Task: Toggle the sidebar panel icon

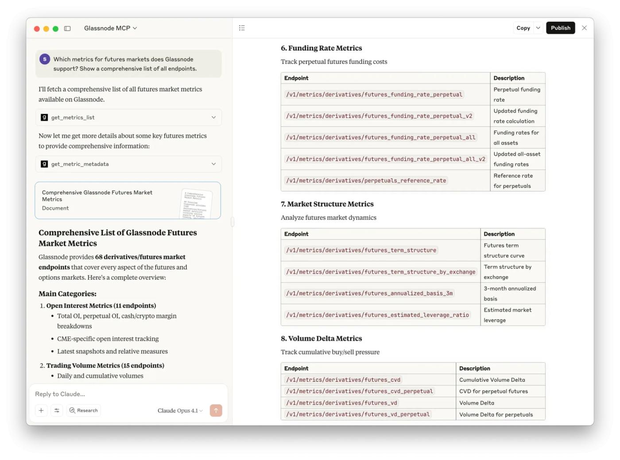Action: pos(67,28)
